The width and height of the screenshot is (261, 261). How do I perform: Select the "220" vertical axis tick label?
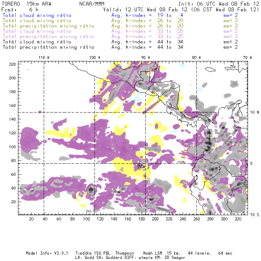pos(12,64)
